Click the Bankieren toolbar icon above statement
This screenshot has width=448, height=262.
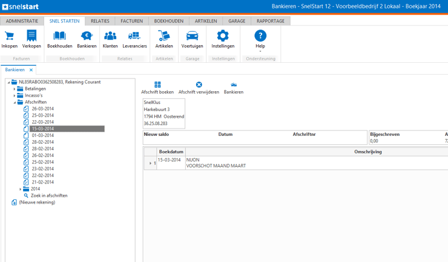coord(234,85)
